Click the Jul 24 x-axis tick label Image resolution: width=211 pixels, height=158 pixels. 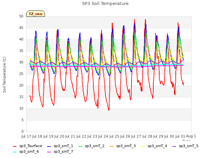click(x=103, y=136)
